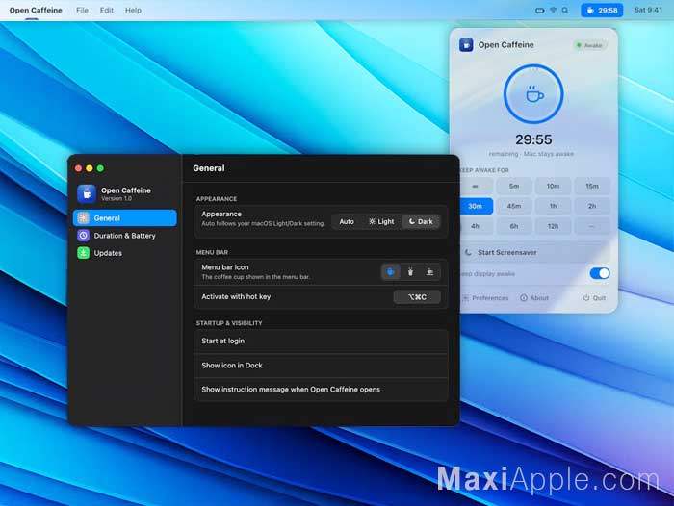This screenshot has width=674, height=506.
Task: Choose the first blue cup menu bar icon
Action: coord(391,271)
